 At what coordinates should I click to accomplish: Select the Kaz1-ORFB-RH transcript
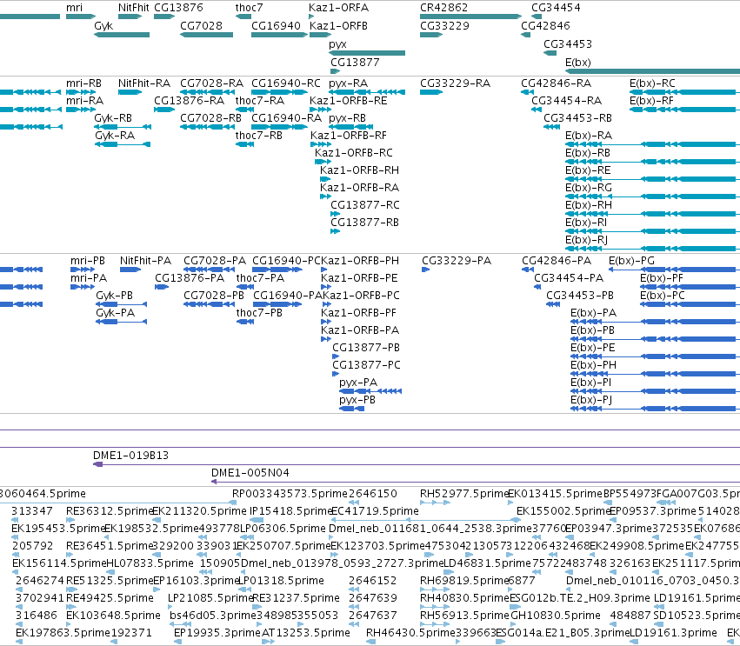click(x=325, y=179)
